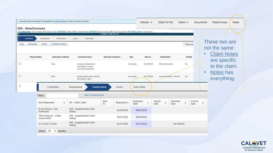Click requested date 02/26/2025
Screen dimensions: 273x153
(x=122, y=110)
